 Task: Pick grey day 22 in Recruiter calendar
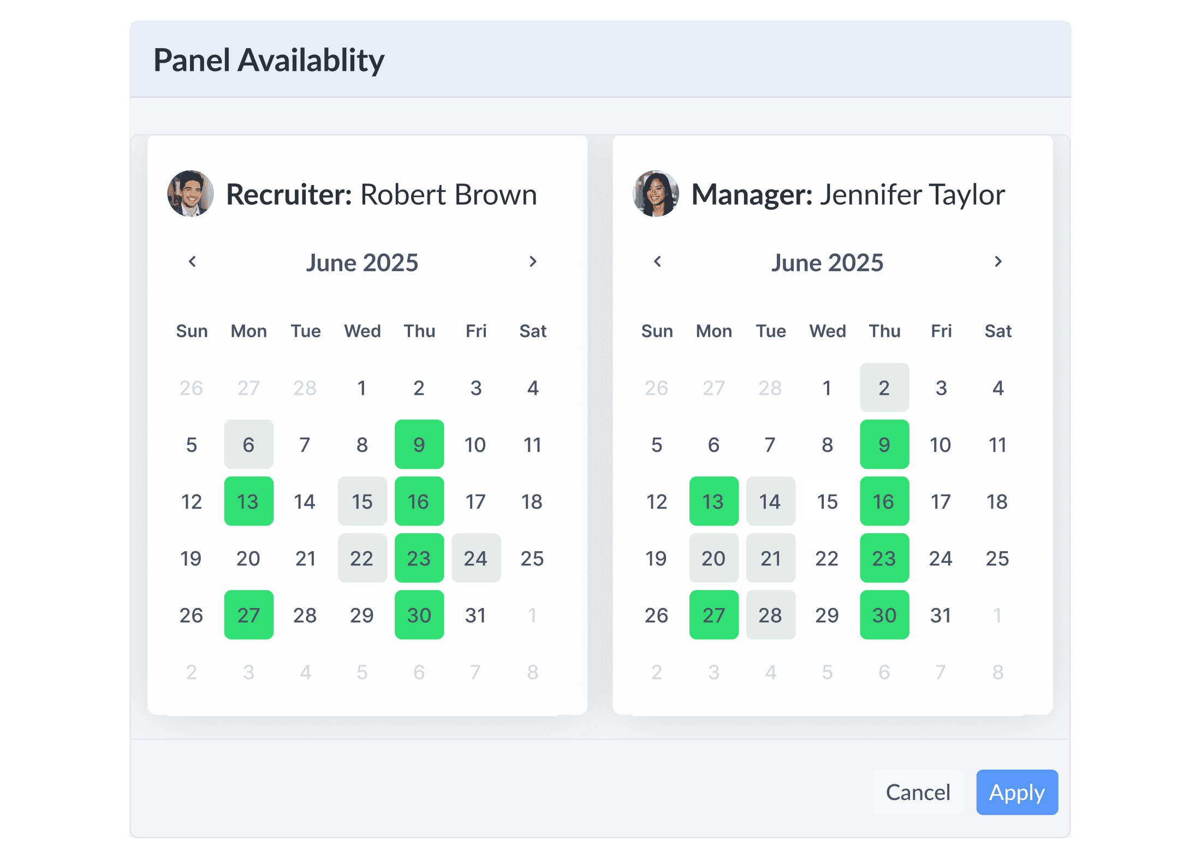[x=362, y=558]
